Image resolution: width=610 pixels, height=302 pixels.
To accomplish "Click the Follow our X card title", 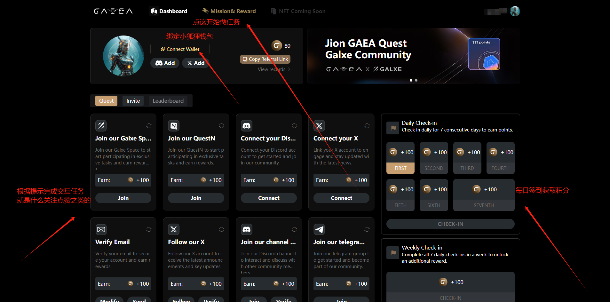I will coord(186,242).
